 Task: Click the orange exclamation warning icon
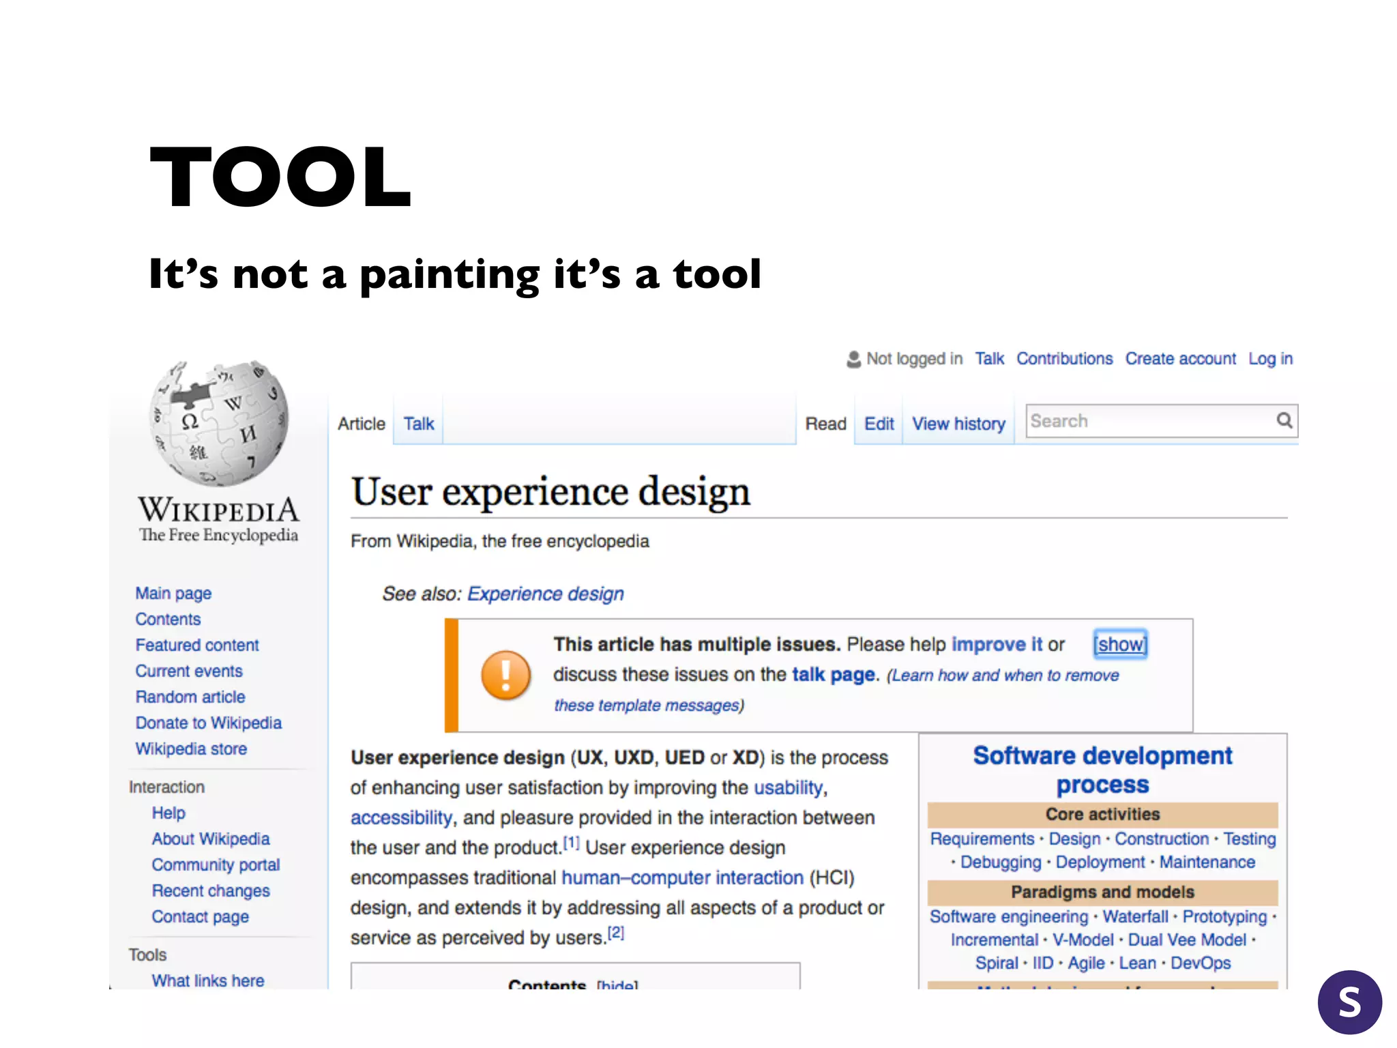point(505,675)
